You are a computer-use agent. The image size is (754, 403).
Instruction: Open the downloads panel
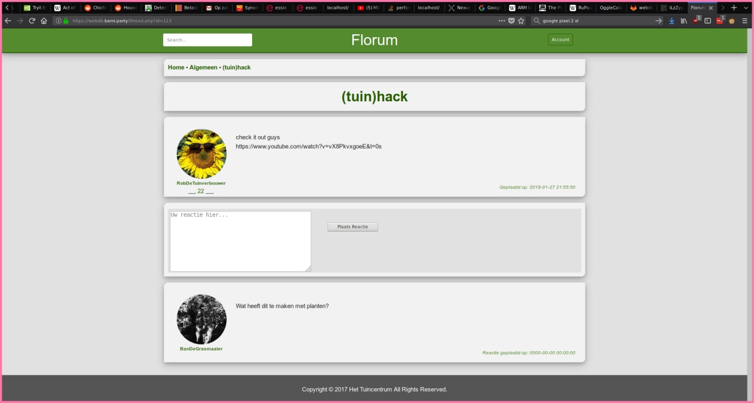[672, 21]
